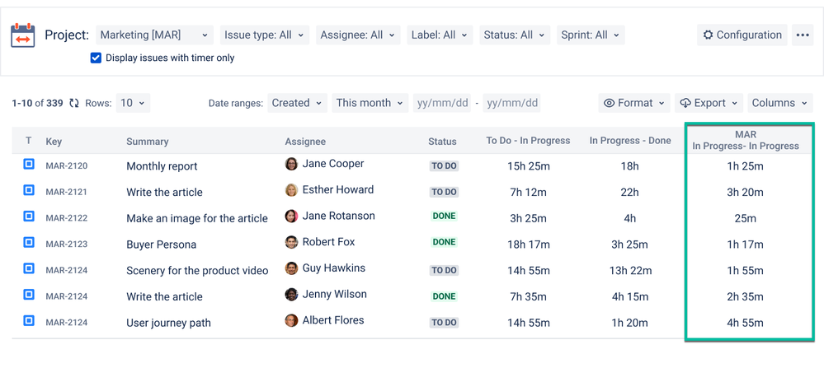Click issue type icon for MAR-2122
Viewport: 824px width, 368px height.
click(29, 216)
